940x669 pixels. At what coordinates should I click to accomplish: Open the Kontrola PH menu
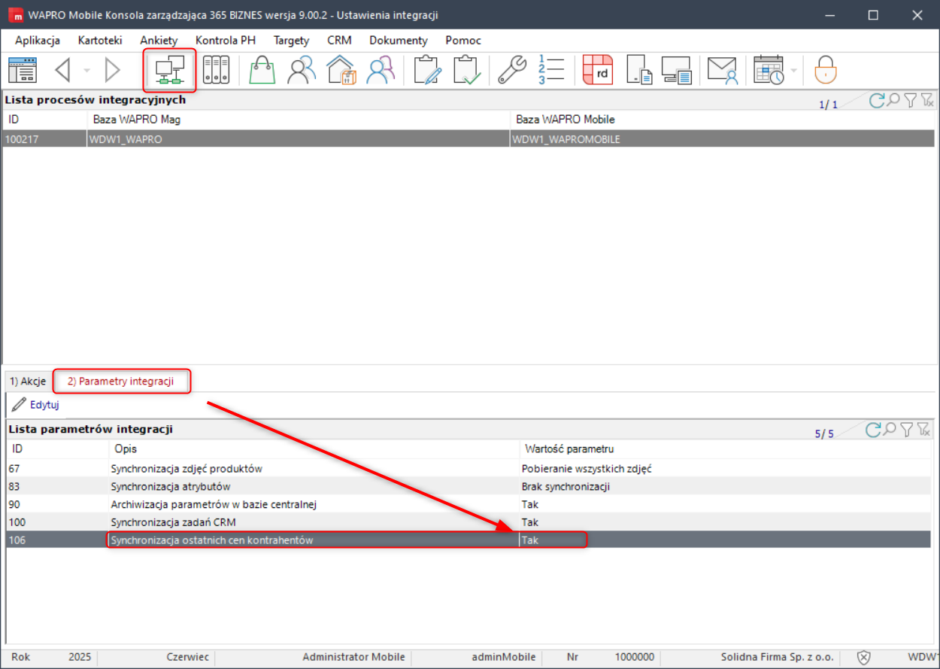[226, 41]
